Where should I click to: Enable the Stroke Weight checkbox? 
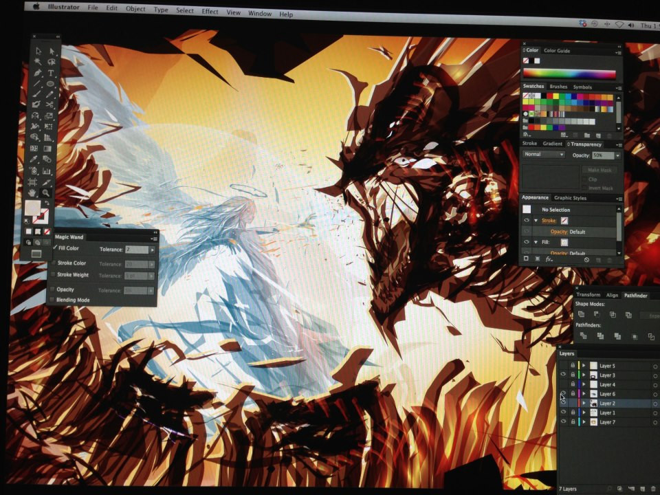53,274
